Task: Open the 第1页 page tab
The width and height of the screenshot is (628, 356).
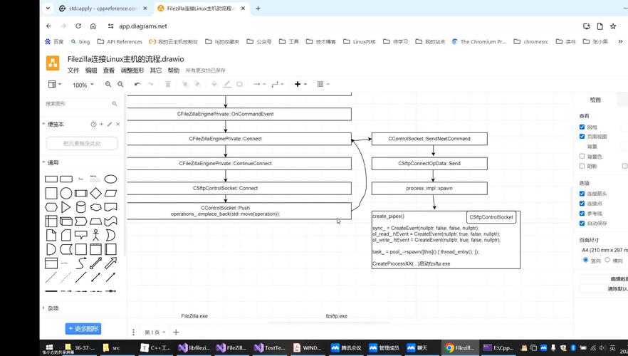Action: coord(155,333)
